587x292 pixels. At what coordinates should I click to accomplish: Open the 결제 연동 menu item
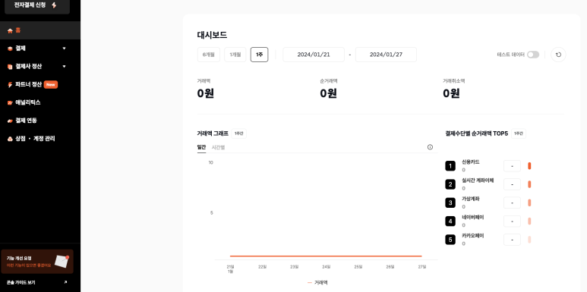[x=40, y=121]
